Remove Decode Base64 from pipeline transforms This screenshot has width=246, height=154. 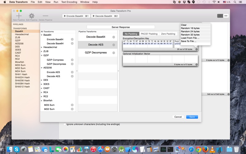tap(114, 37)
